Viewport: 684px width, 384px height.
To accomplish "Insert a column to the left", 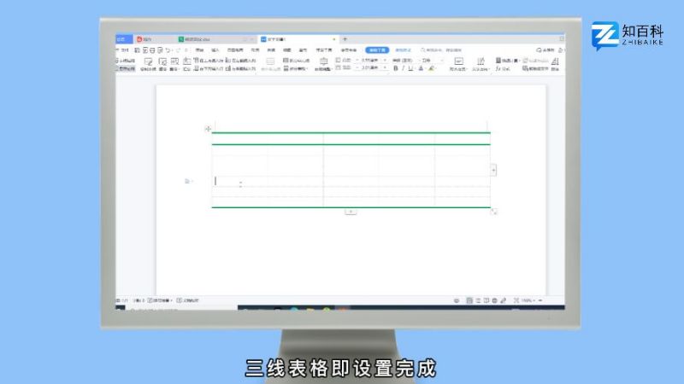I will [x=240, y=61].
